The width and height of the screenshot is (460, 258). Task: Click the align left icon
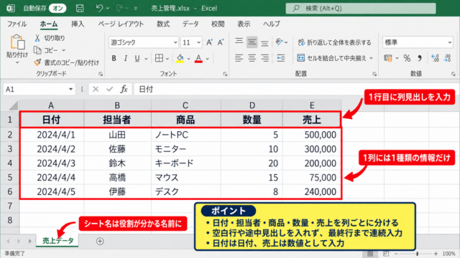pos(239,58)
